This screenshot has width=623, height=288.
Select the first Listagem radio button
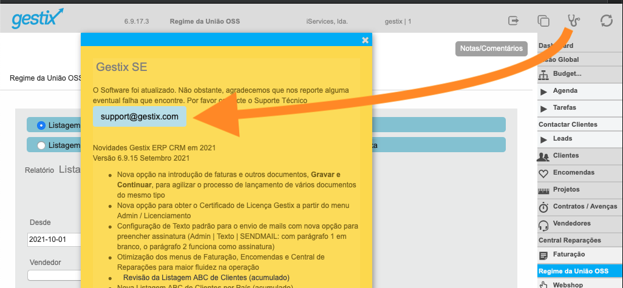[x=41, y=125]
